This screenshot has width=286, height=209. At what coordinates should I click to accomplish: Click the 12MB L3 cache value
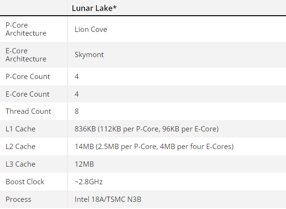84,164
